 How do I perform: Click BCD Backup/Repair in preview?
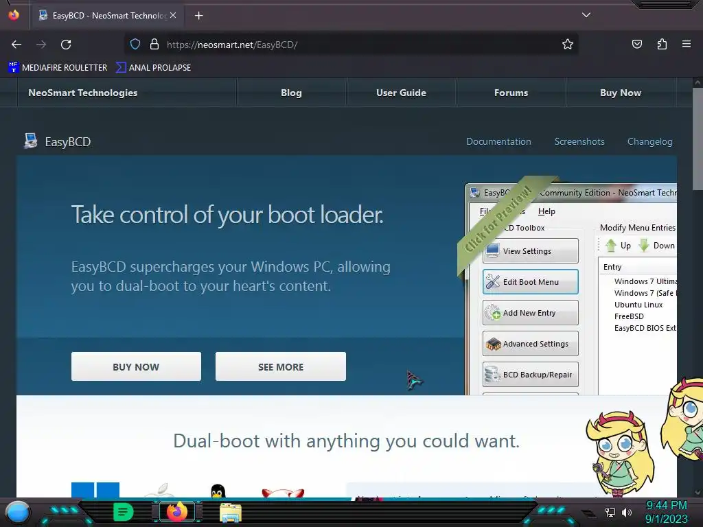[x=531, y=375]
